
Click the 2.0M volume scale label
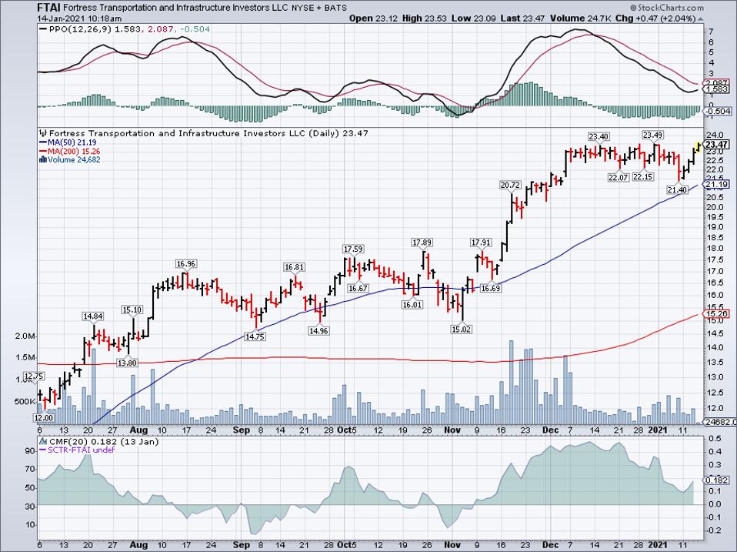point(26,336)
